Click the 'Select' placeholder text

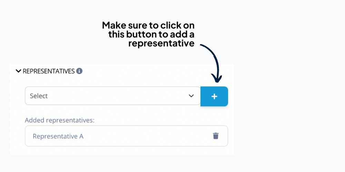pyautogui.click(x=39, y=96)
